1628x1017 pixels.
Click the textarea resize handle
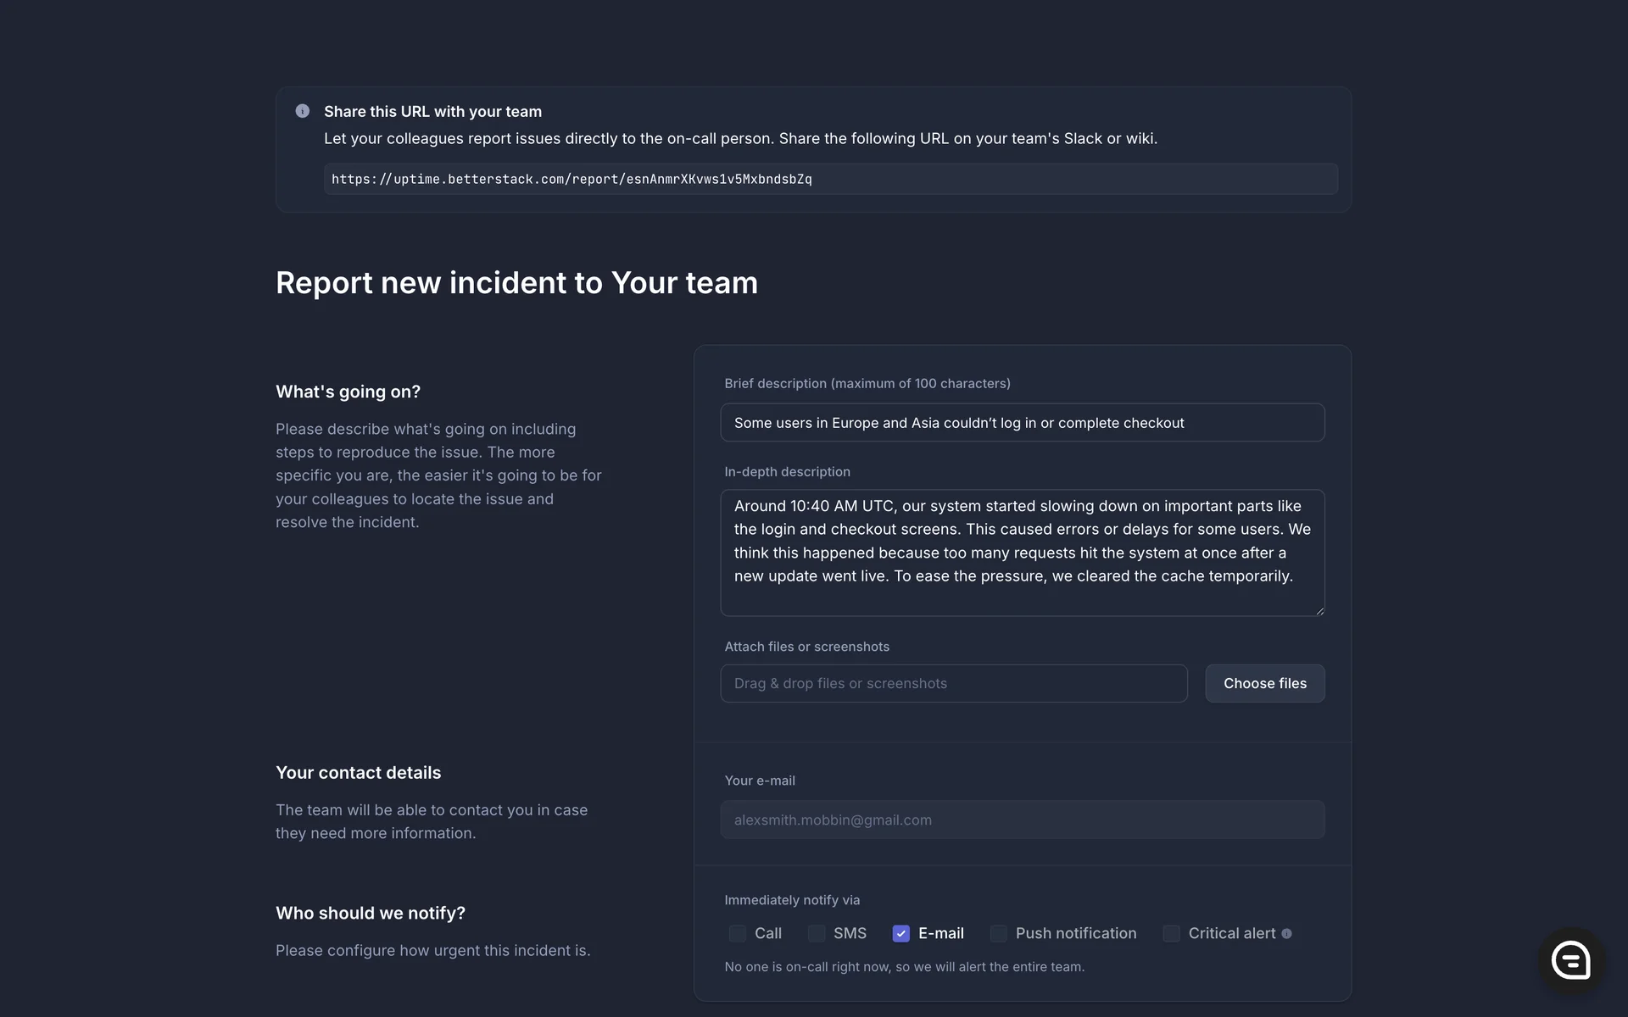pos(1319,610)
